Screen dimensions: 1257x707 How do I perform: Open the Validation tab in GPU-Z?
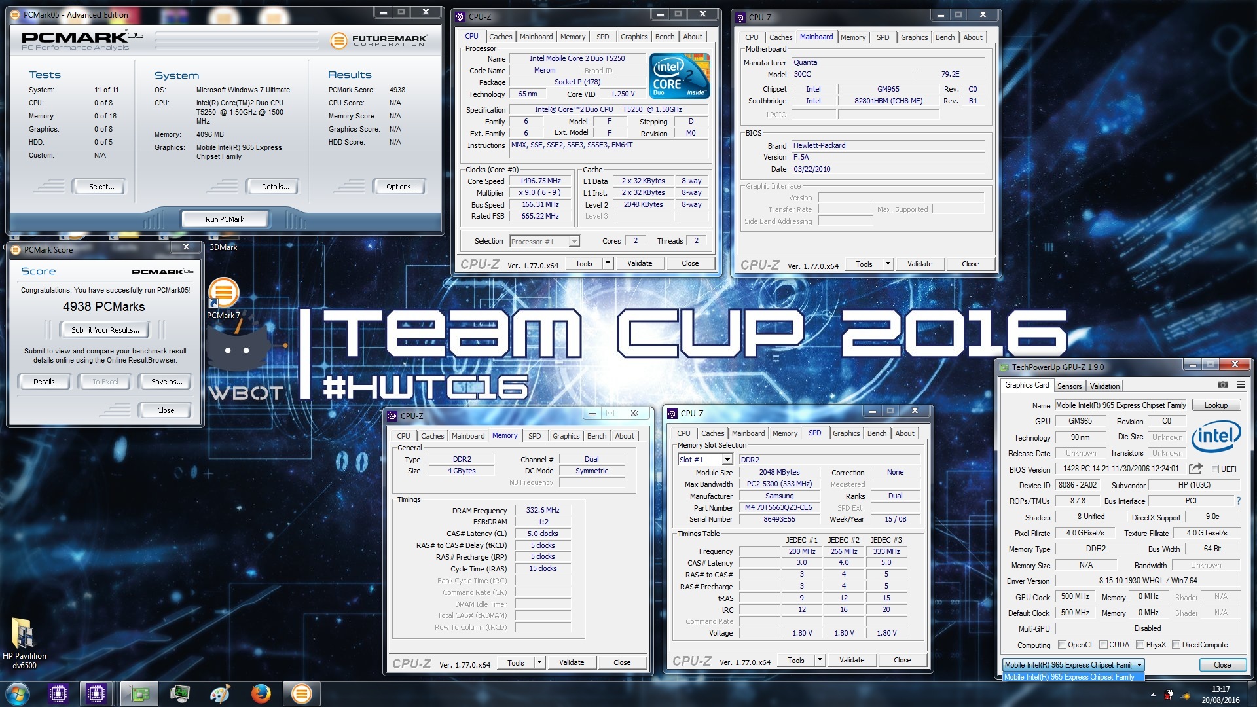point(1104,386)
